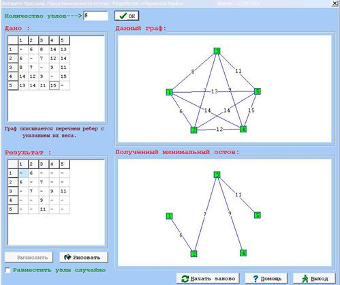Click the green checkmark OK button
Viewport: 340px width, 285px height.
(127, 16)
